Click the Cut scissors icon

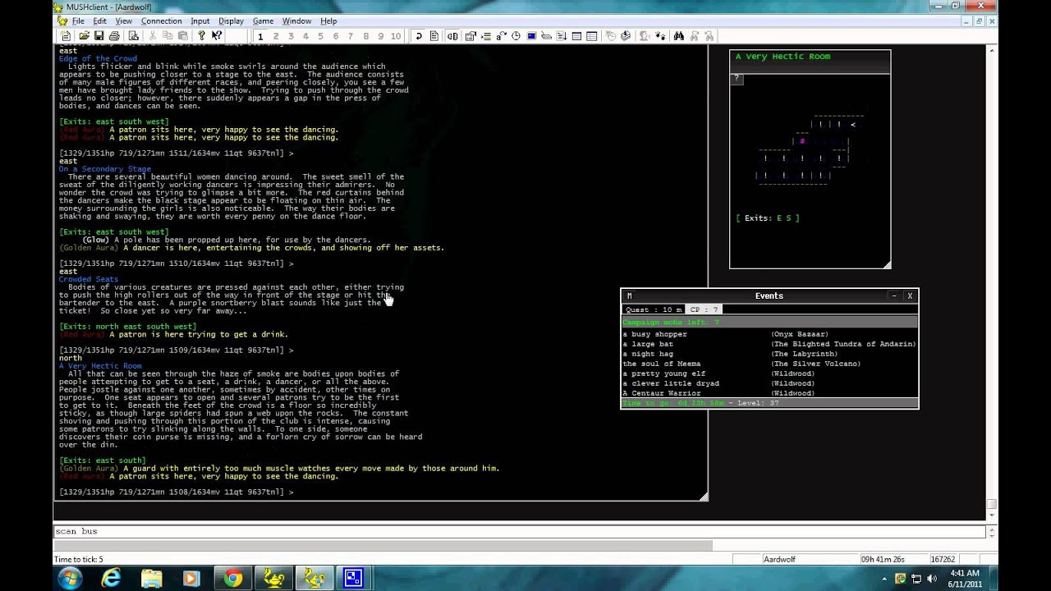point(153,36)
